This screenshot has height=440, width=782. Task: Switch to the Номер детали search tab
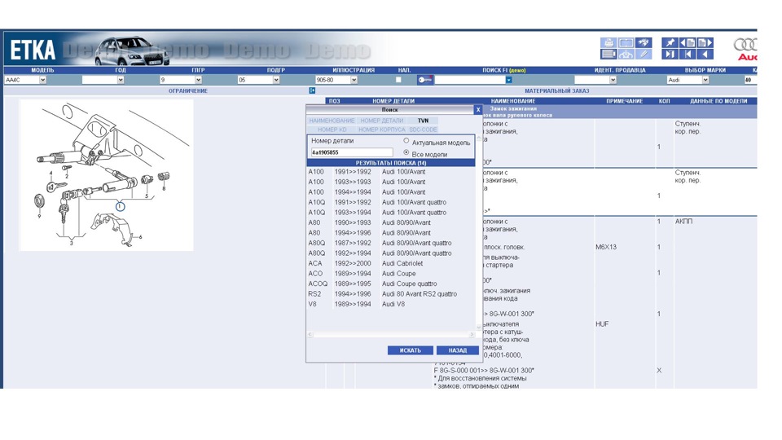pyautogui.click(x=382, y=121)
